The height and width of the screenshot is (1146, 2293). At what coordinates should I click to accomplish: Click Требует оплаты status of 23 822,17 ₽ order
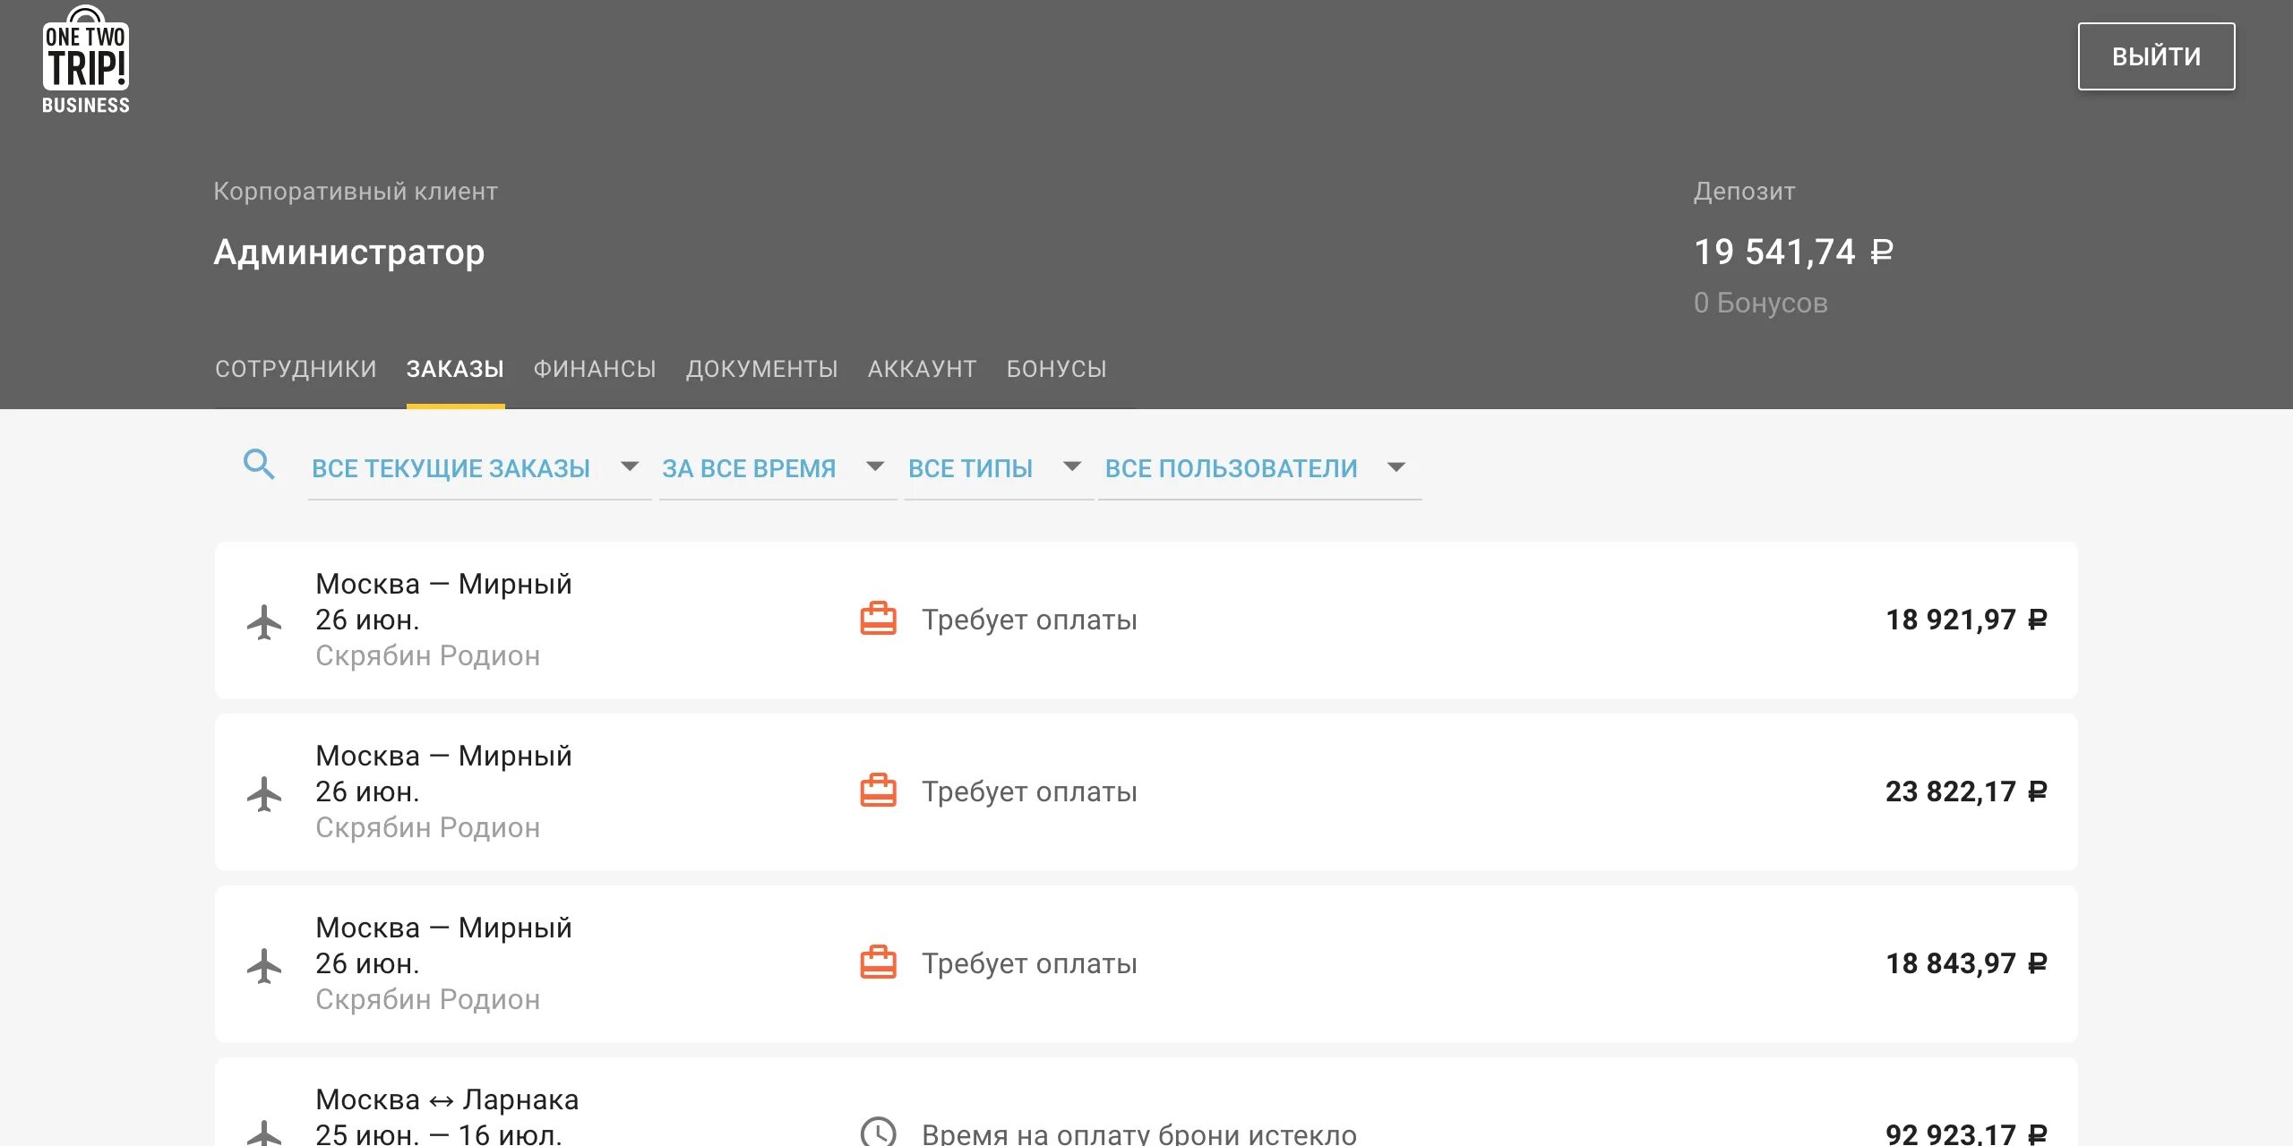coord(1029,791)
